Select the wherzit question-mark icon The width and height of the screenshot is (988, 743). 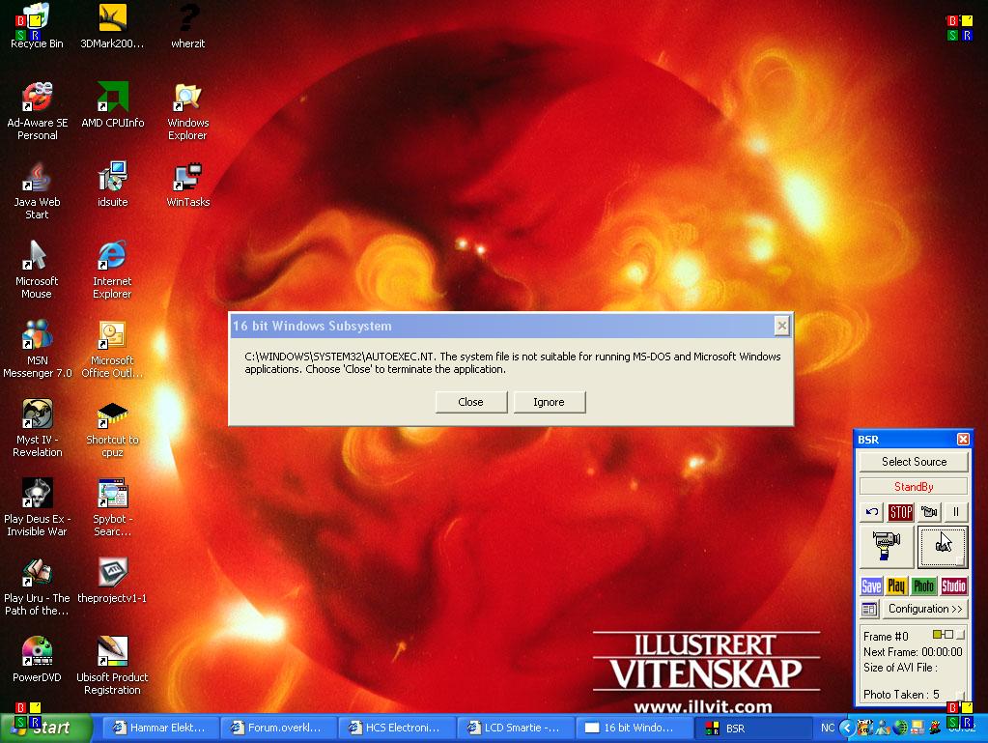187,26
